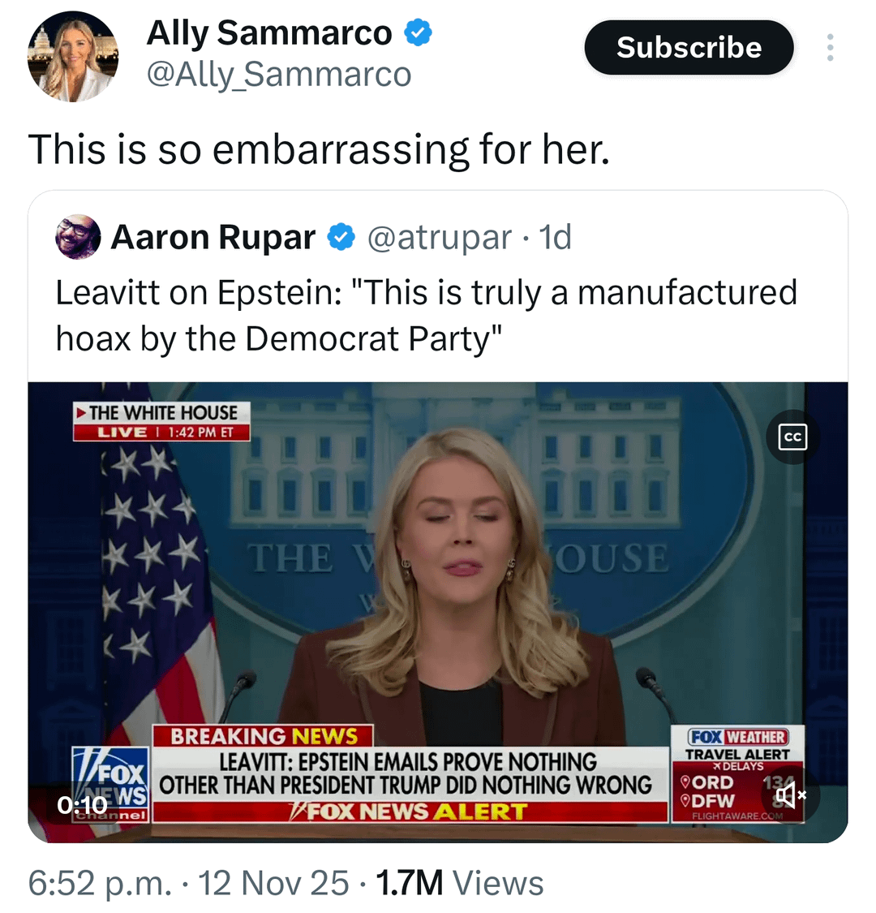Image resolution: width=876 pixels, height=913 pixels.
Task: Click the 0:10 video duration label
Action: pyautogui.click(x=82, y=804)
